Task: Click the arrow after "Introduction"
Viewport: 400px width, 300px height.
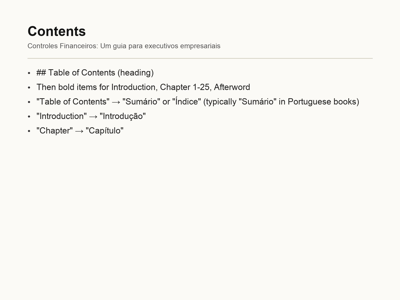Action: [x=93, y=116]
